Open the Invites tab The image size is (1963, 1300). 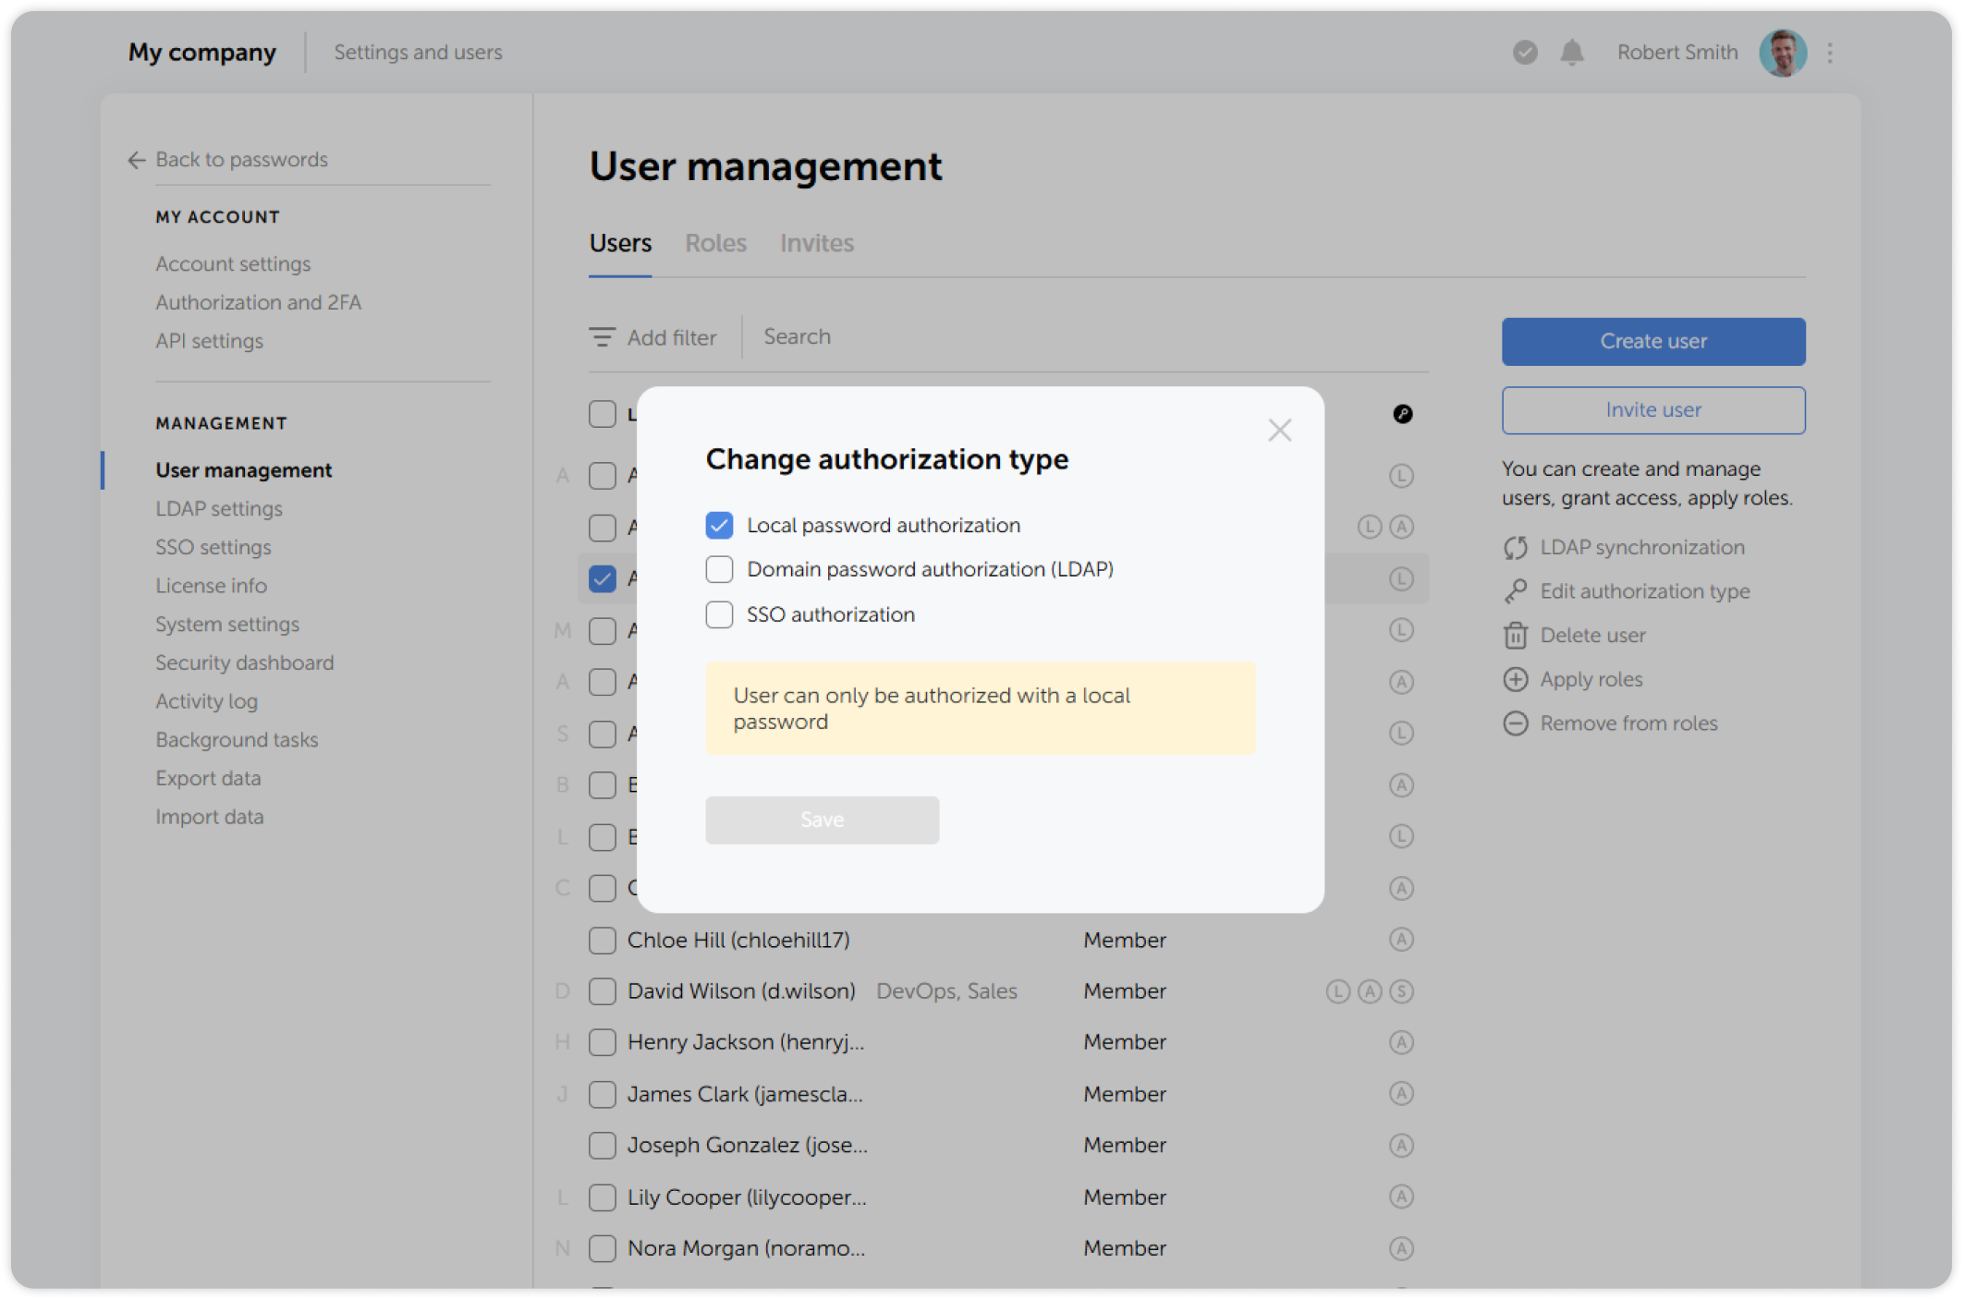(817, 243)
